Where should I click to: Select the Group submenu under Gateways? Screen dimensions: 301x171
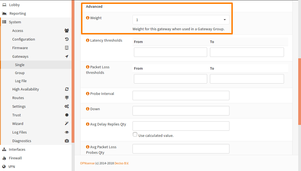click(x=20, y=73)
